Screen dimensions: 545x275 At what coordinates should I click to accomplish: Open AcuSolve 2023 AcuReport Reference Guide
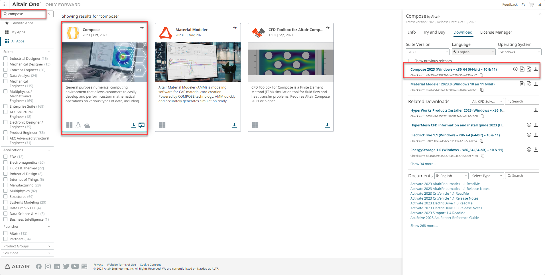click(x=444, y=218)
